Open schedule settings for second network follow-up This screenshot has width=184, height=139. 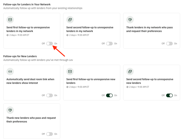67,35
